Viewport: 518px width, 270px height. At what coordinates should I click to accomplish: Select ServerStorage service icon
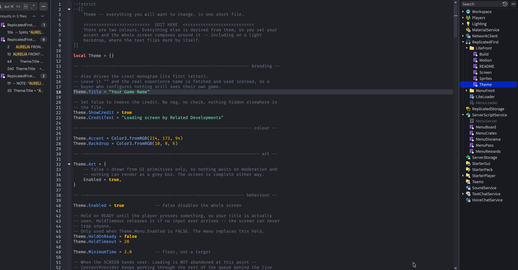(468, 157)
